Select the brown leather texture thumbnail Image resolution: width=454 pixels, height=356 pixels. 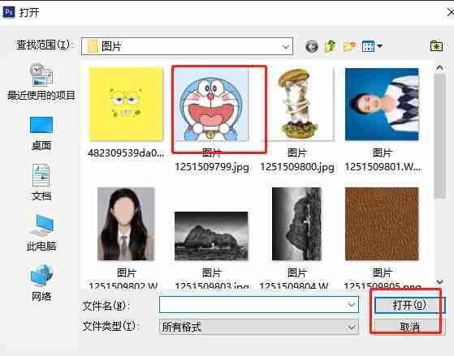point(382,224)
